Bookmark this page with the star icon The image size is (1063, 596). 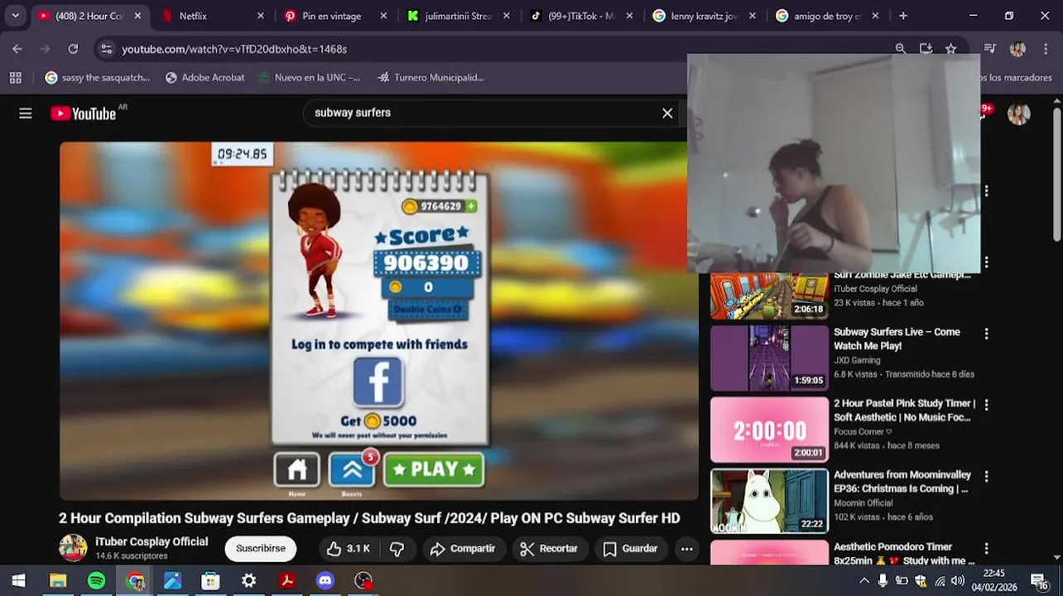pyautogui.click(x=951, y=49)
